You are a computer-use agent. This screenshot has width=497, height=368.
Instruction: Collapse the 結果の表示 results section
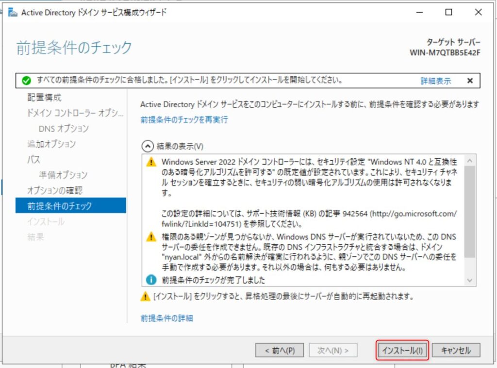(146, 146)
